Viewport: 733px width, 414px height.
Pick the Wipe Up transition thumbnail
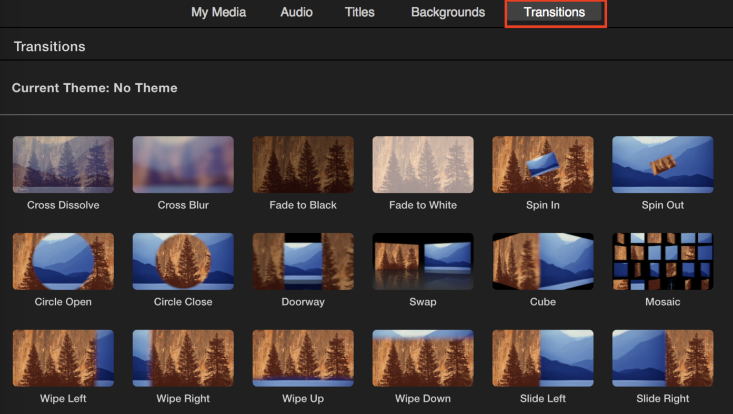coord(303,358)
